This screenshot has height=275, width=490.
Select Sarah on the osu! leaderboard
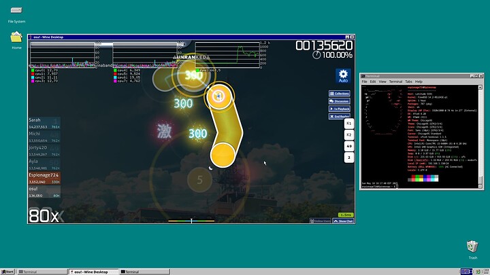(44, 123)
